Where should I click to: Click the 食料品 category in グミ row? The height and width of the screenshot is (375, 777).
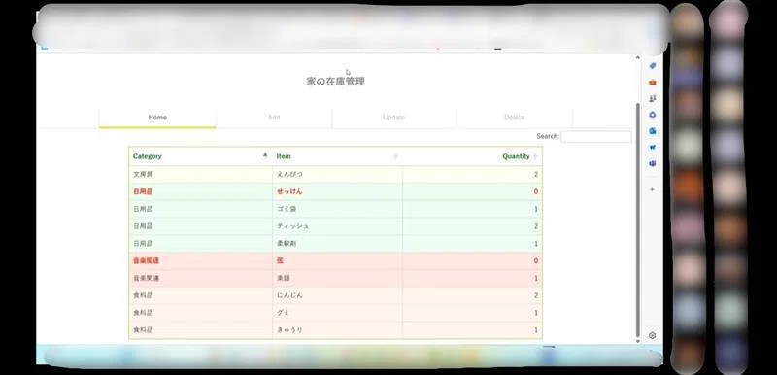pyautogui.click(x=201, y=313)
